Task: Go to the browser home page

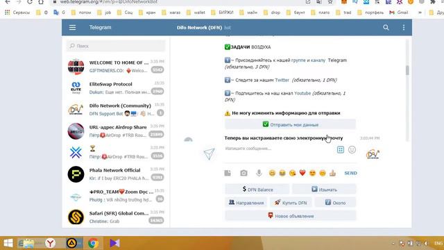Action: pyautogui.click(x=41, y=2)
